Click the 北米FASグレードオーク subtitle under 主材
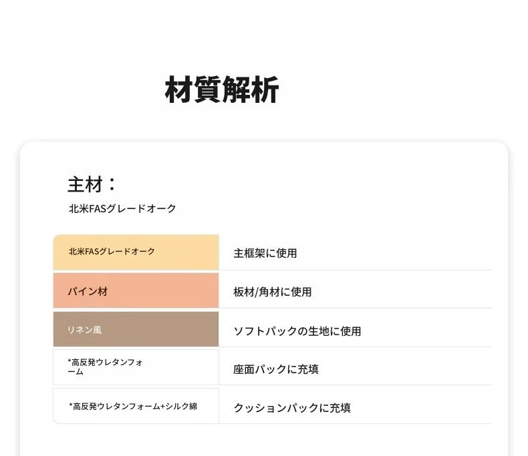 (x=122, y=208)
